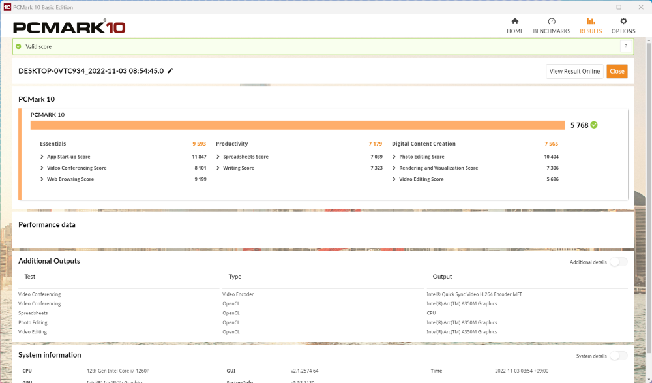Expand App Start-up Score row
The width and height of the screenshot is (652, 383).
(42, 157)
